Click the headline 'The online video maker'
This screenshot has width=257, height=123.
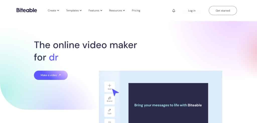point(85,45)
